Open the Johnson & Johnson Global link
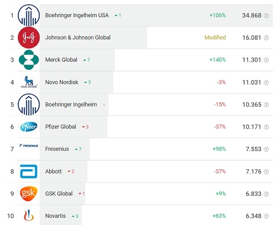Viewport: 277px width, 225px height. (x=78, y=37)
